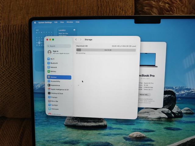Click the Apple M1 Pro chip value
The width and height of the screenshot is (195, 146).
coord(149,83)
